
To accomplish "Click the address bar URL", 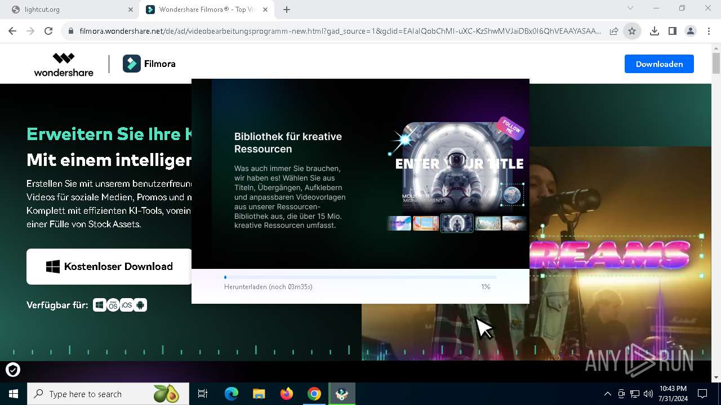I will click(x=340, y=31).
